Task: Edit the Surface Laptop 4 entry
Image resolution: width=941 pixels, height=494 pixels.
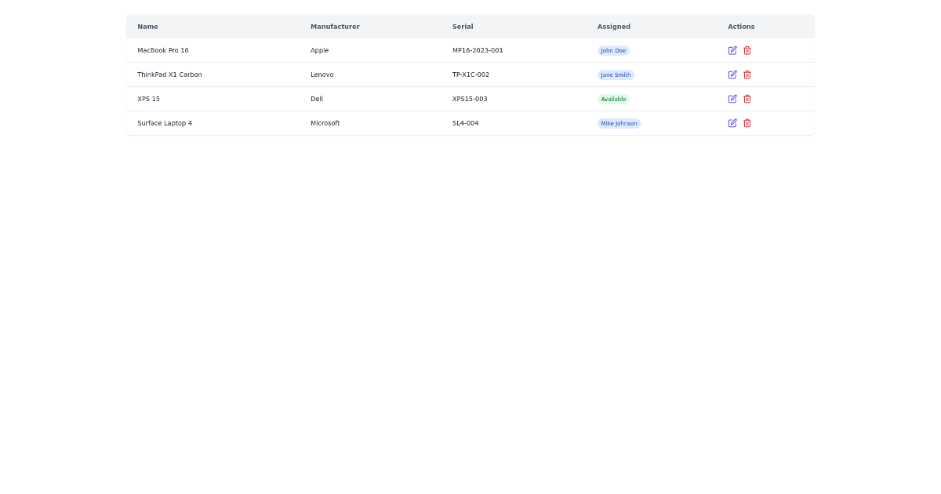Action: [x=732, y=123]
